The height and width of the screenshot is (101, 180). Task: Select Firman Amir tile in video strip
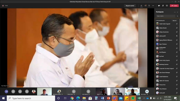coord(74,91)
